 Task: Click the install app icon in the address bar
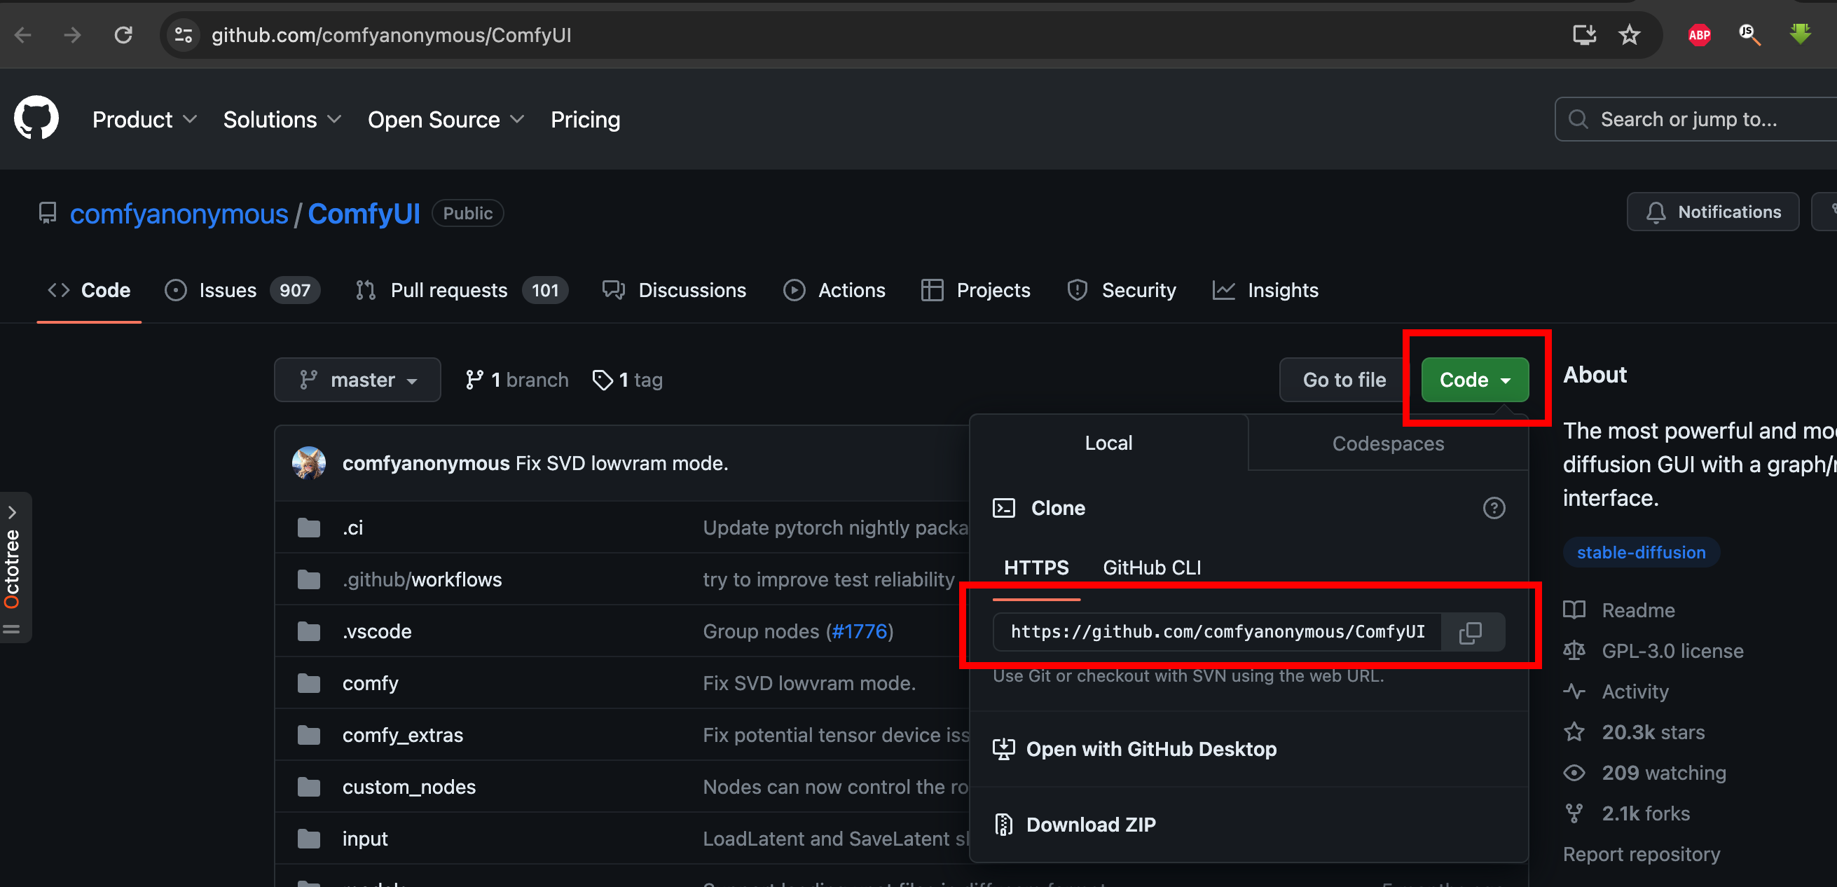(1584, 35)
